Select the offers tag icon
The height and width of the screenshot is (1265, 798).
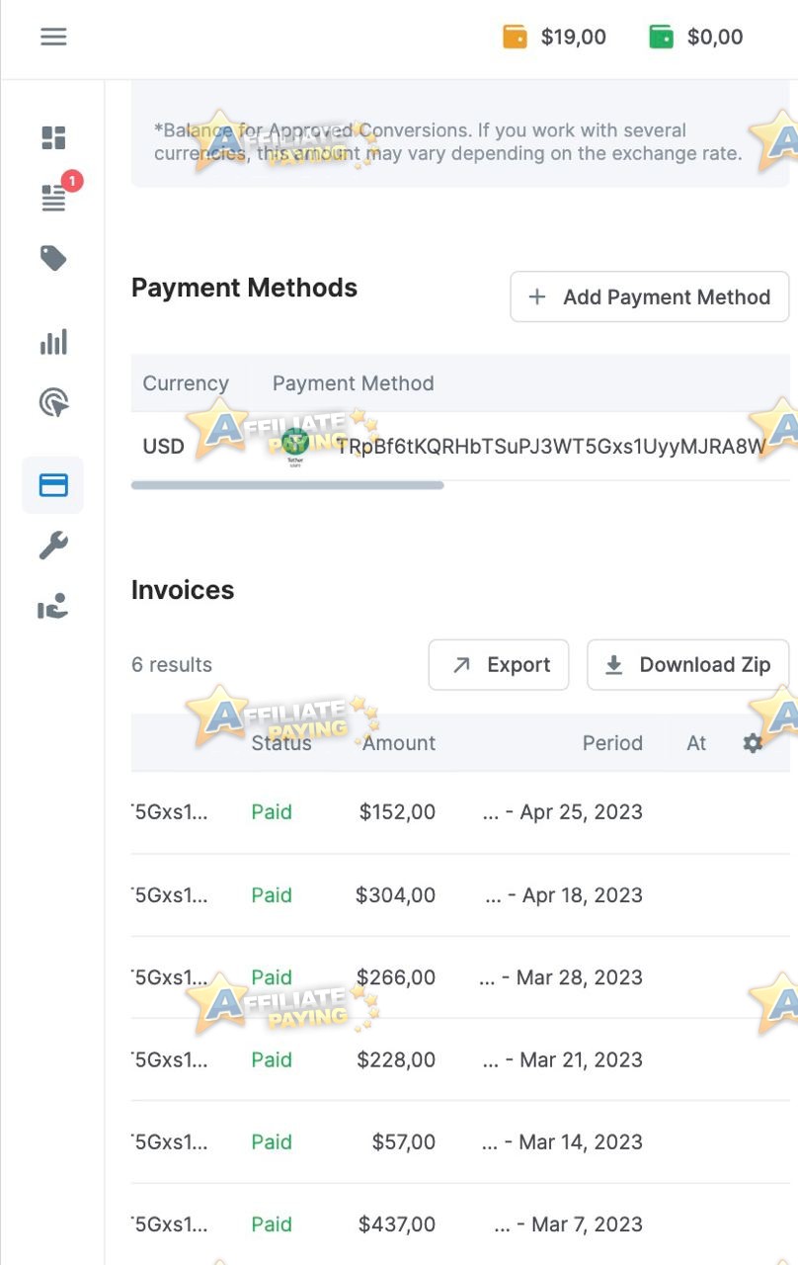pyautogui.click(x=52, y=257)
